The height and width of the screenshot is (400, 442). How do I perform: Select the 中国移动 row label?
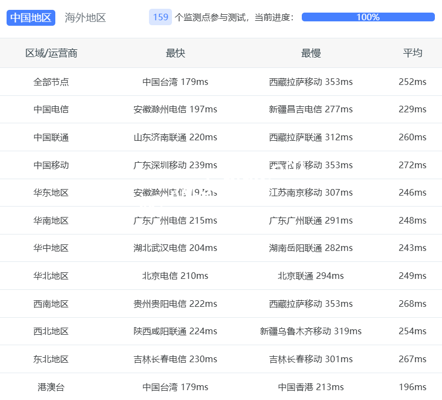(51, 165)
